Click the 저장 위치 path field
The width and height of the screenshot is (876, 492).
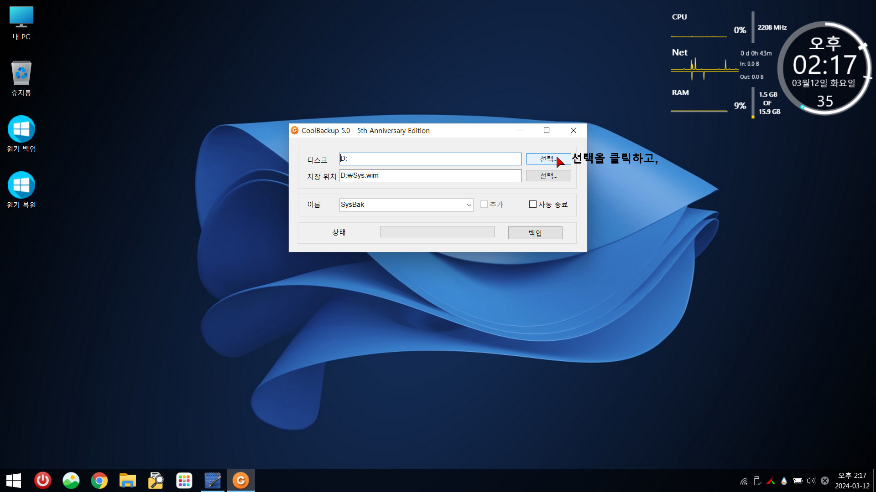coord(430,176)
